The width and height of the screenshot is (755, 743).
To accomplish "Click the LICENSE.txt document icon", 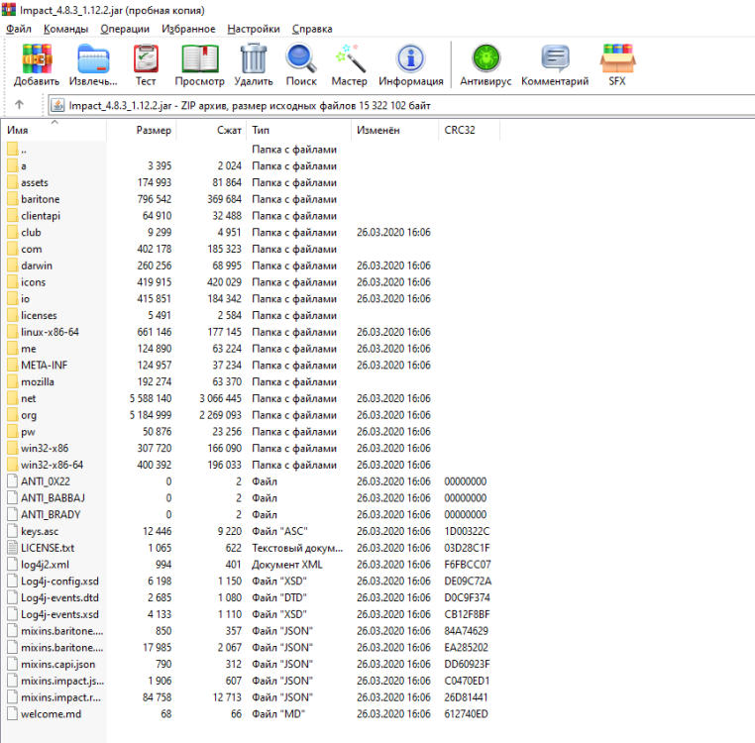I will (13, 548).
